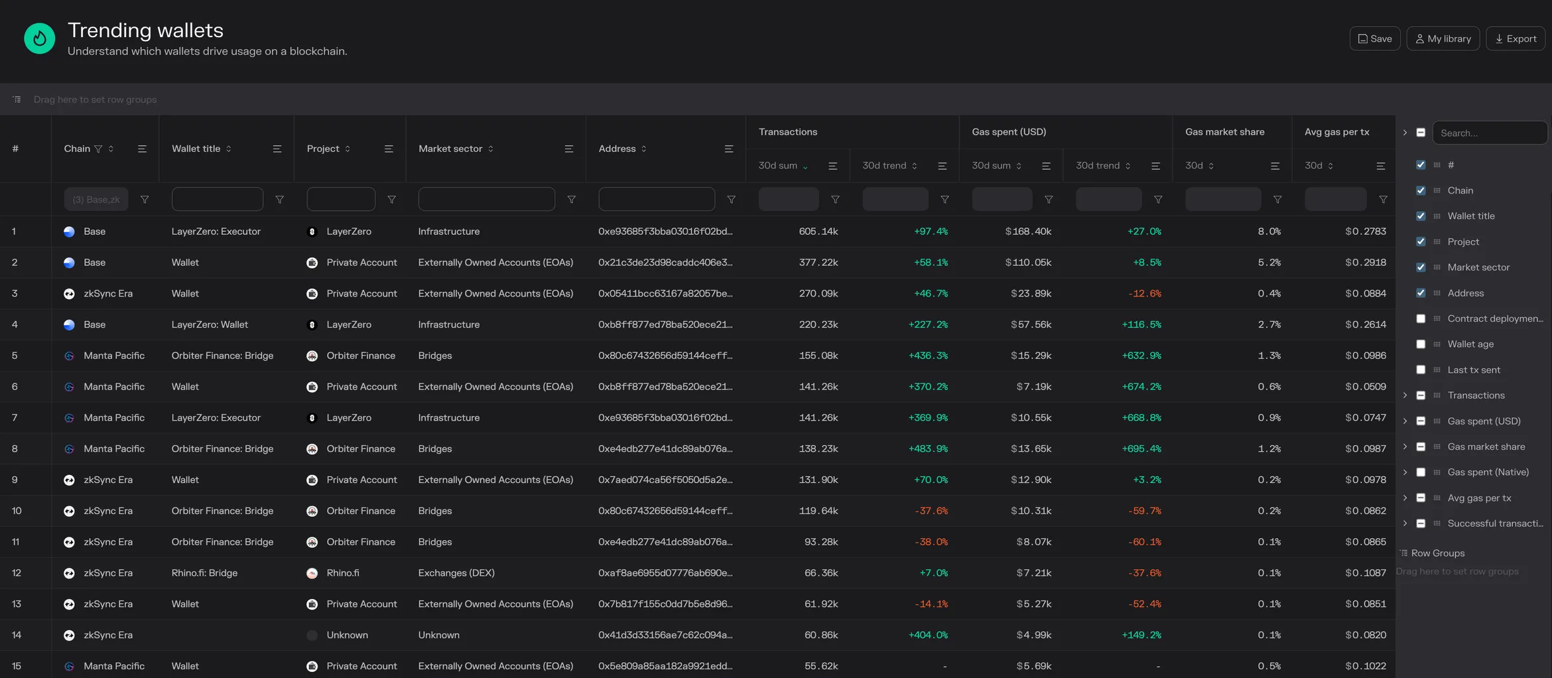
Task: Expand the Transactions column group in sidebar
Action: [1405, 395]
